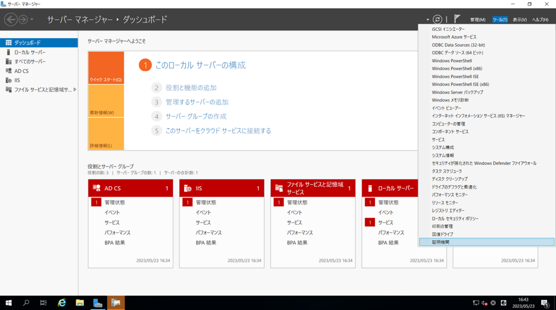
Task: Open File Explorer from taskbar
Action: click(80, 303)
